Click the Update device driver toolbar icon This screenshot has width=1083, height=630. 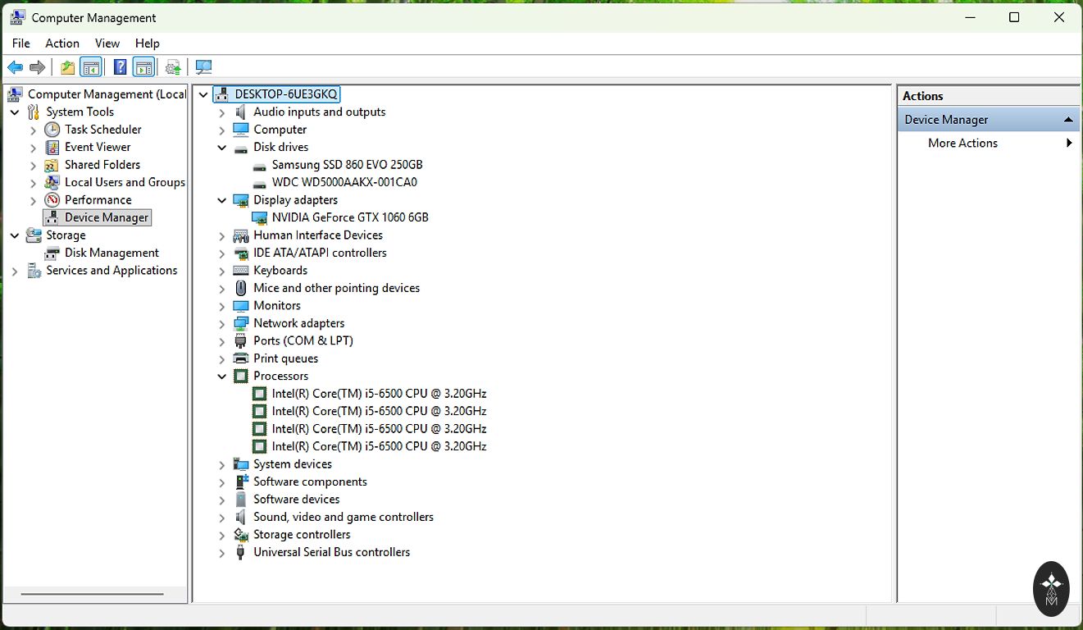(x=173, y=67)
